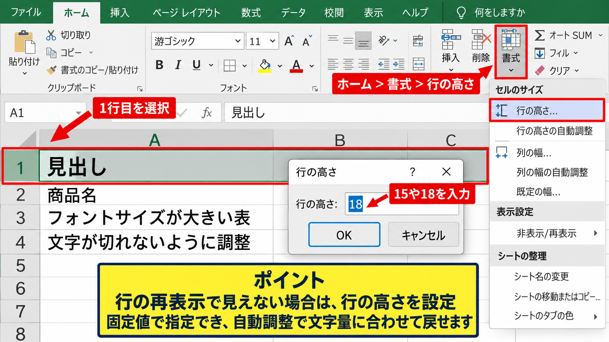Open the Font Color dropdown arrow

coord(312,66)
